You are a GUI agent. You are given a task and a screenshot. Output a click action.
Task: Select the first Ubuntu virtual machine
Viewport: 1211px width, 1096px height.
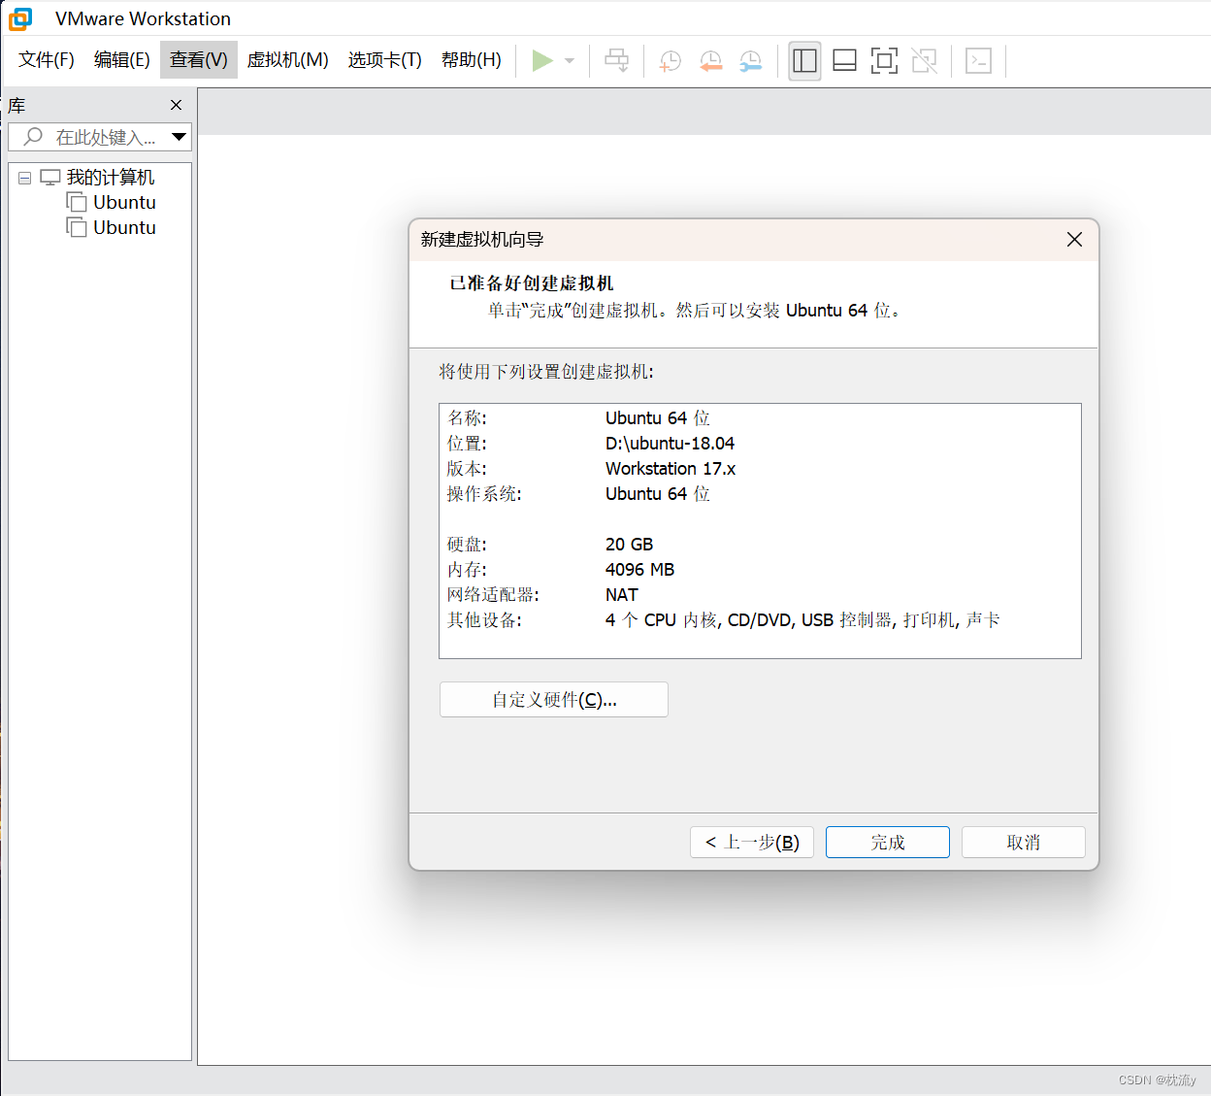tap(124, 202)
